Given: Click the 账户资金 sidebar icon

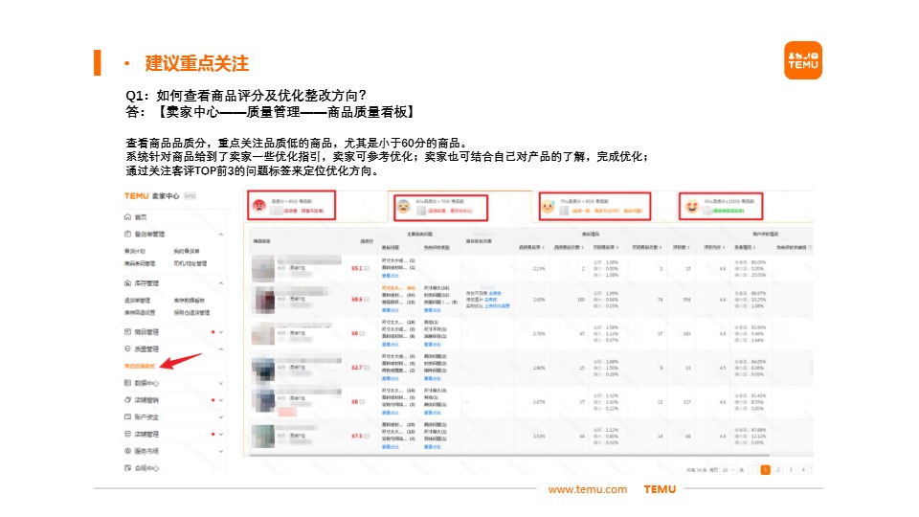Looking at the screenshot, I should [127, 416].
